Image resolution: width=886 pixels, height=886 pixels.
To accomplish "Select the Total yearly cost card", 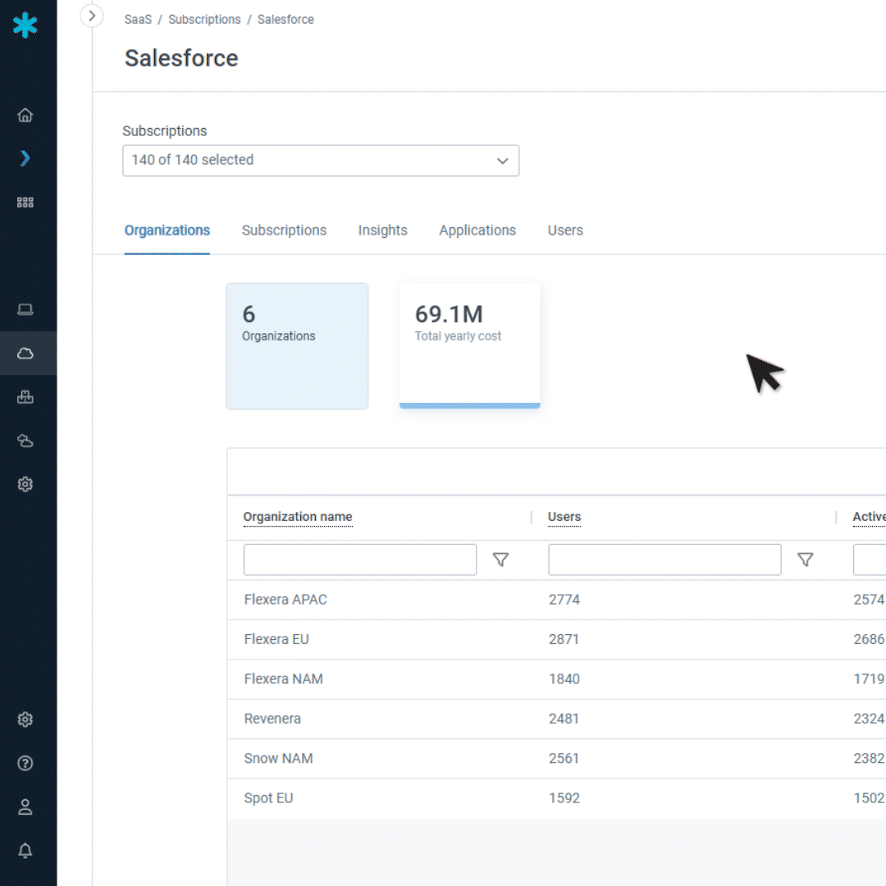I will (469, 345).
